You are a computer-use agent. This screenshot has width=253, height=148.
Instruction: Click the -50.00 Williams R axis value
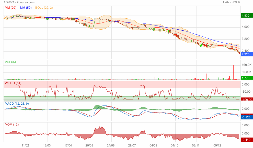(x=246, y=92)
